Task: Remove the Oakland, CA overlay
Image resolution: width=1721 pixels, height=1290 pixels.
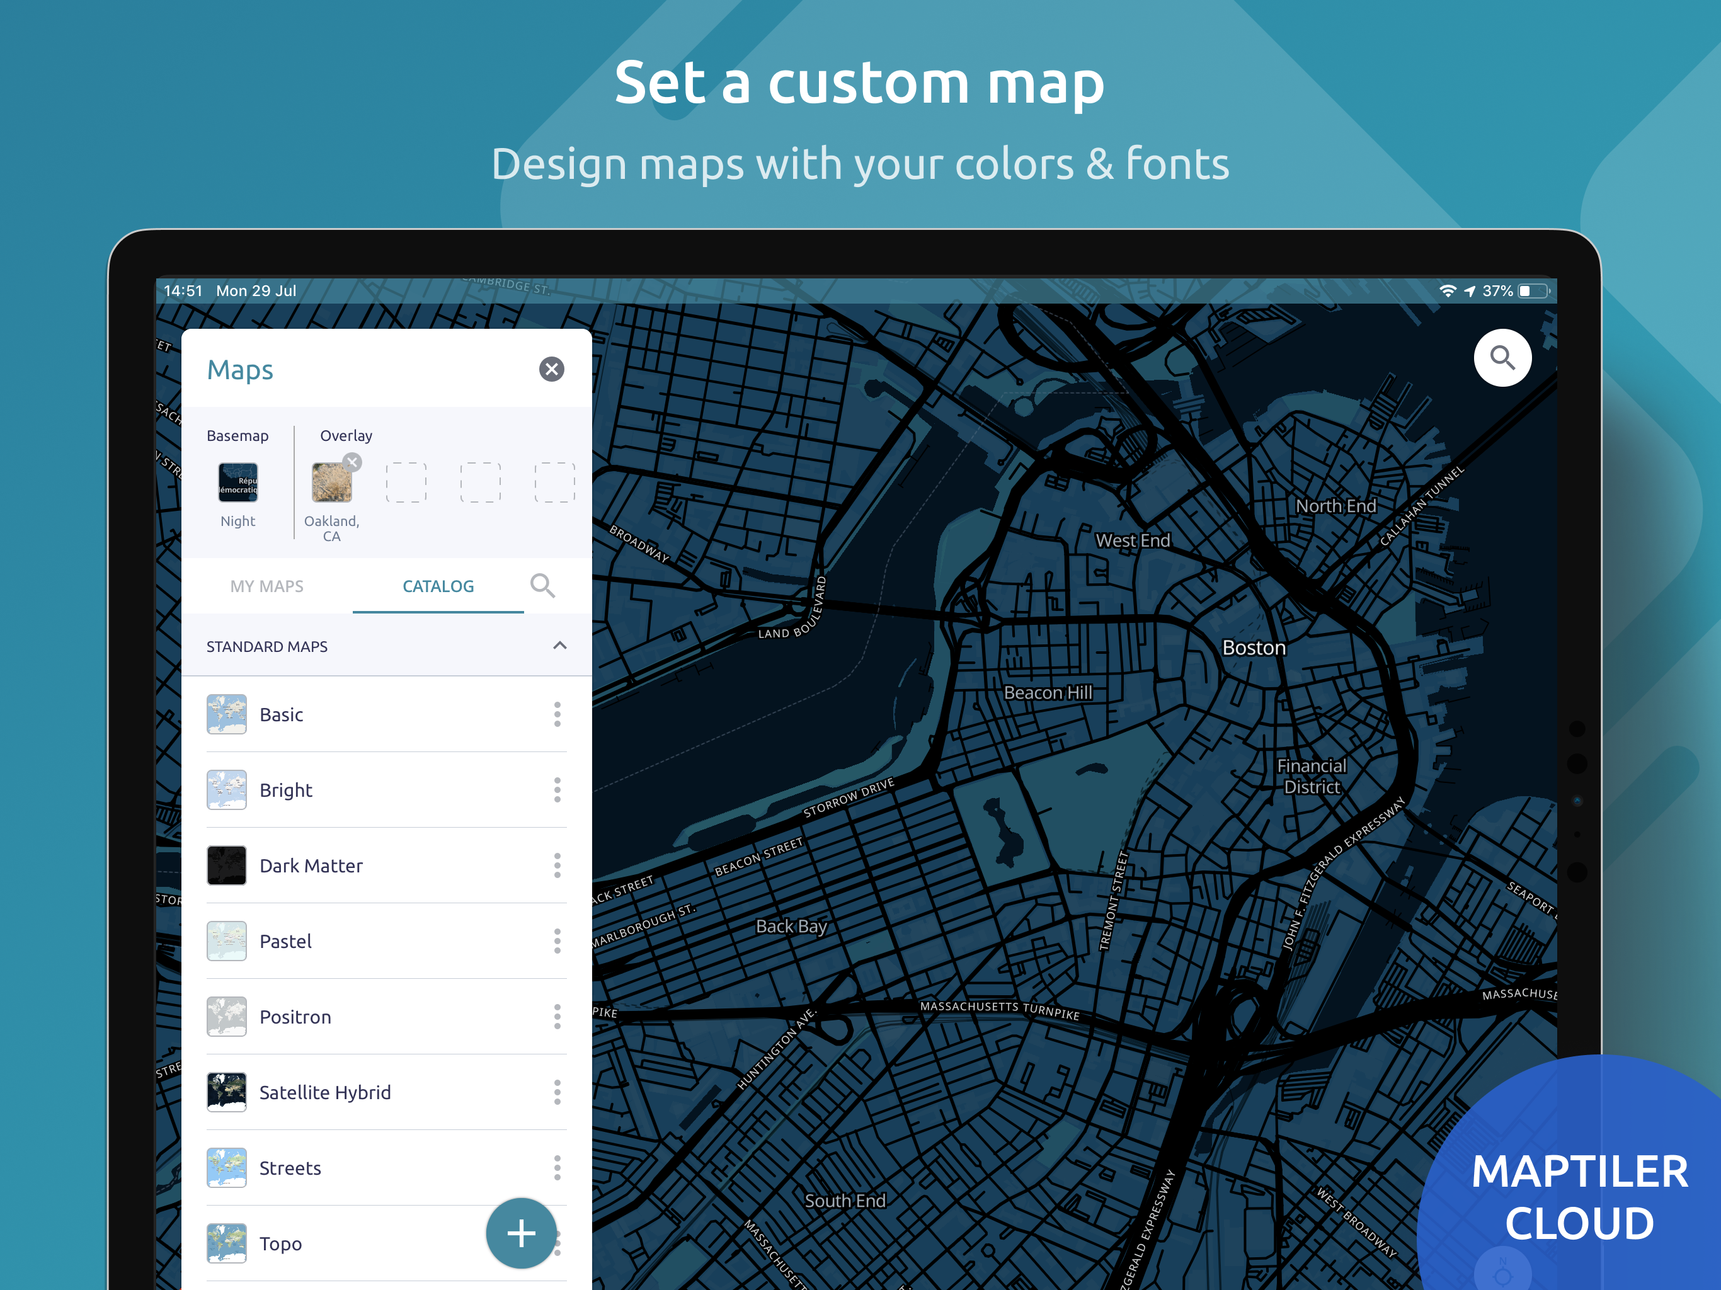Action: [x=352, y=462]
